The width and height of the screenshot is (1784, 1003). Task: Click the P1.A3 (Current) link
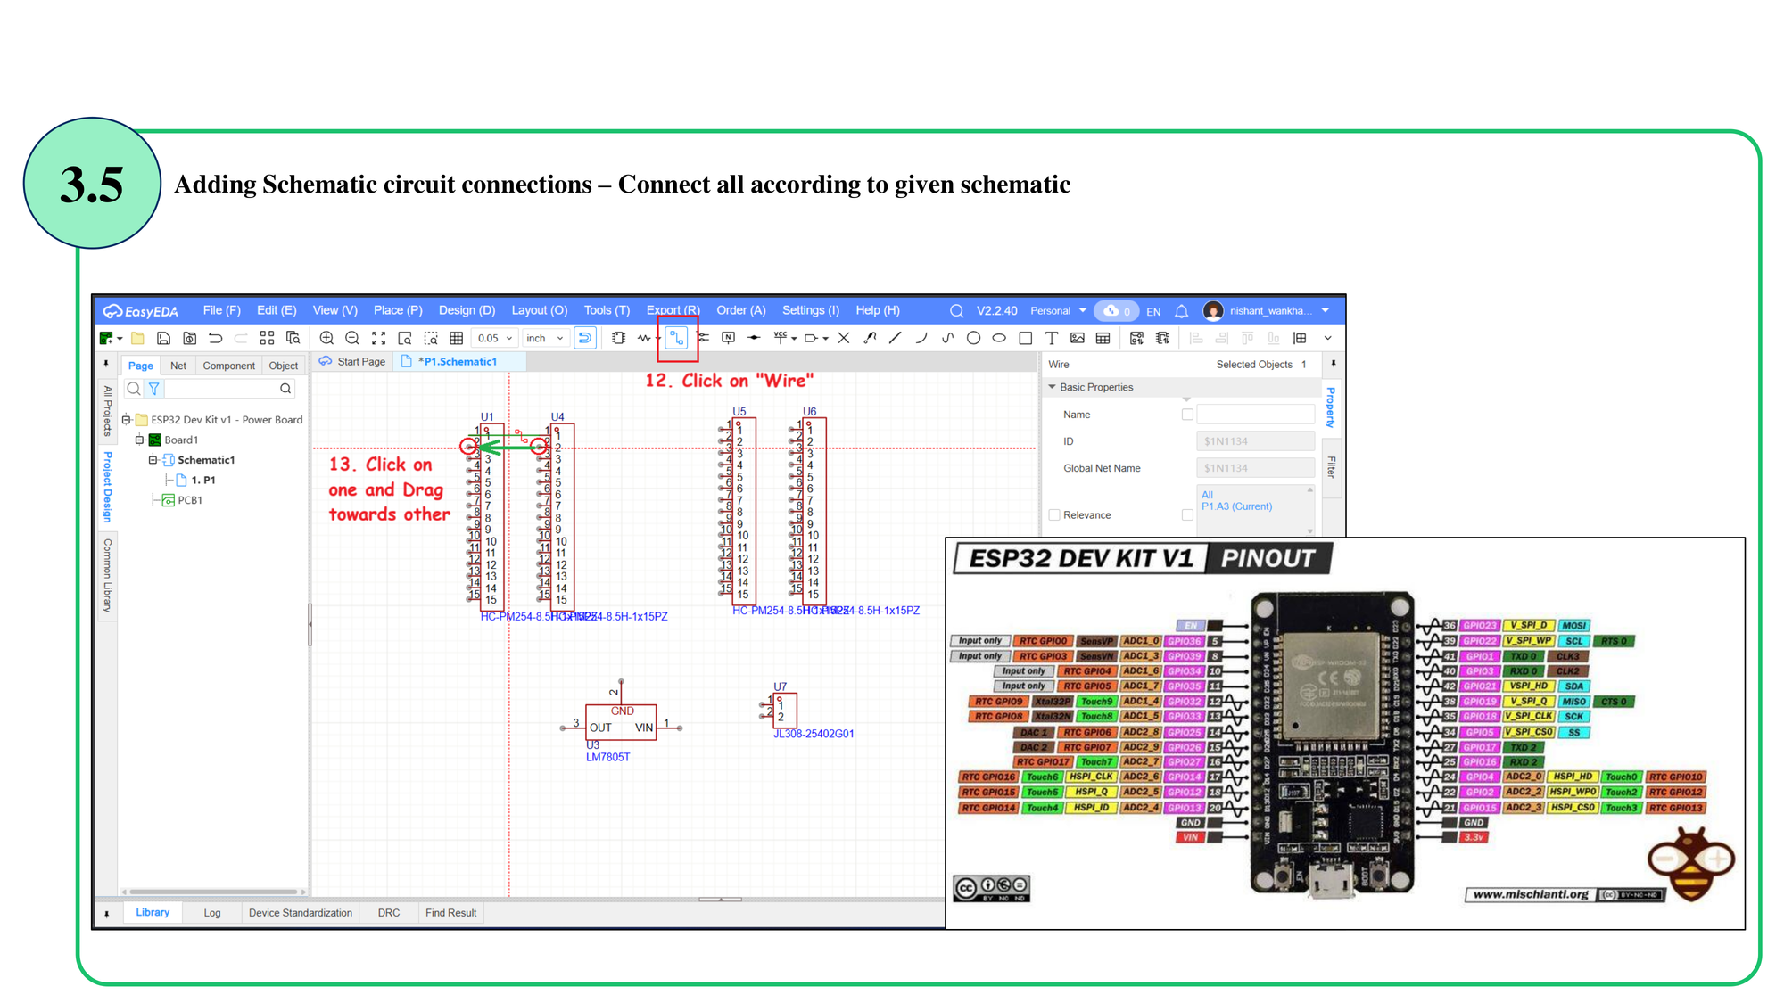click(x=1236, y=506)
